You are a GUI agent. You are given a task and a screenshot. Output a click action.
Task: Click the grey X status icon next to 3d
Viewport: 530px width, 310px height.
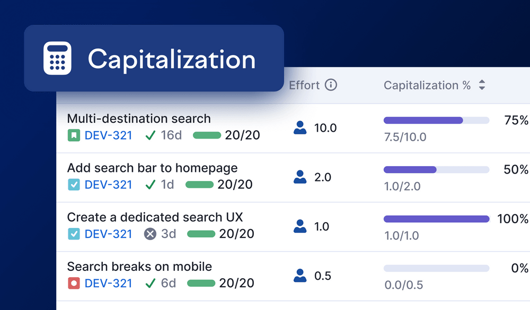(151, 234)
